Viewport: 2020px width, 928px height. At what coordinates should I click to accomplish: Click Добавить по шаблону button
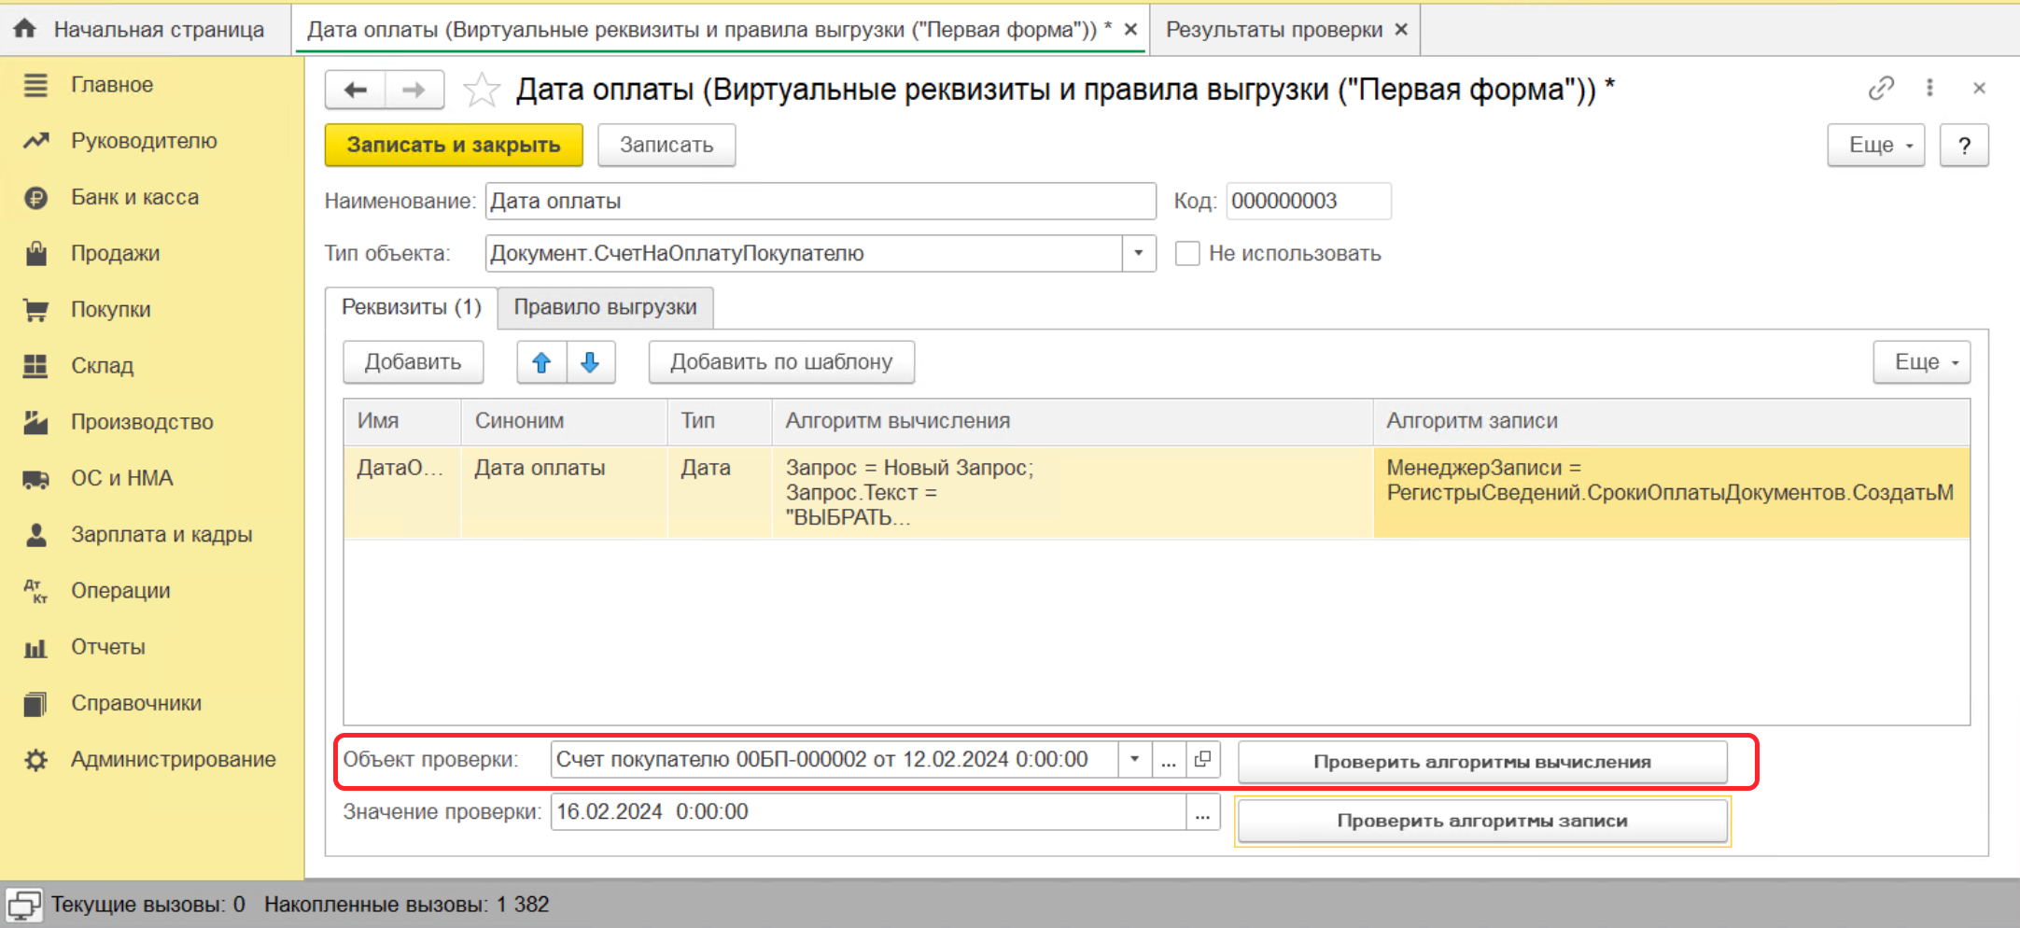click(781, 362)
